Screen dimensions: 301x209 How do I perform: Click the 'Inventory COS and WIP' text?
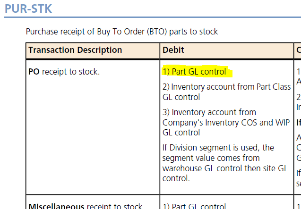click(247, 123)
